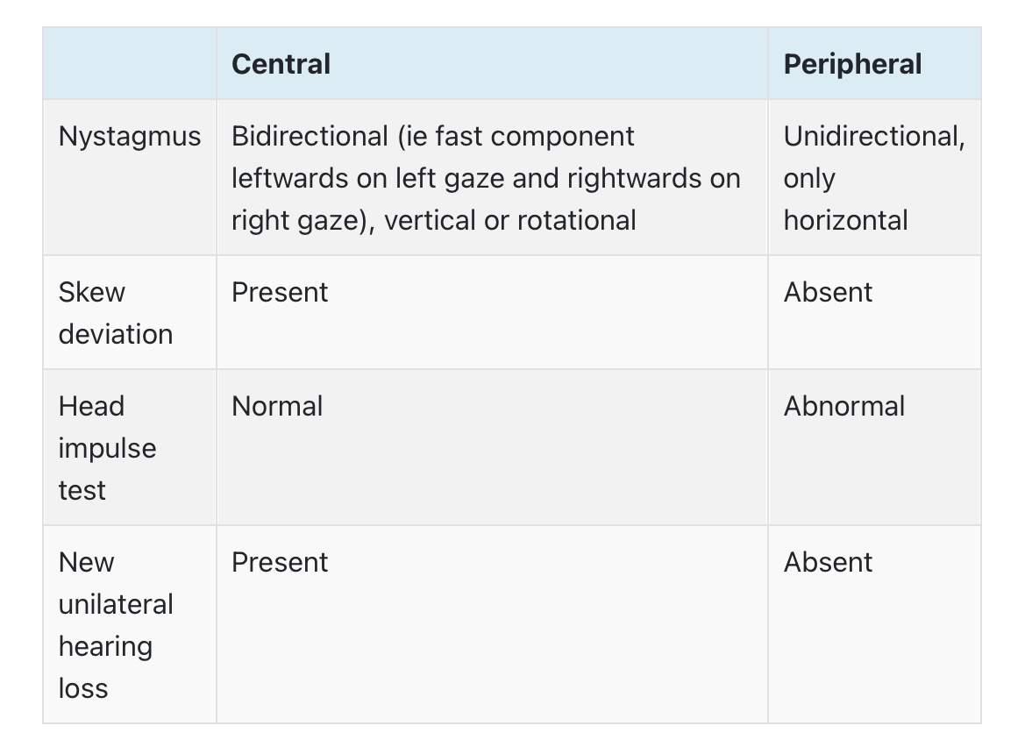Click the Head impulse test row label
The width and height of the screenshot is (1032, 747).
[x=107, y=448]
